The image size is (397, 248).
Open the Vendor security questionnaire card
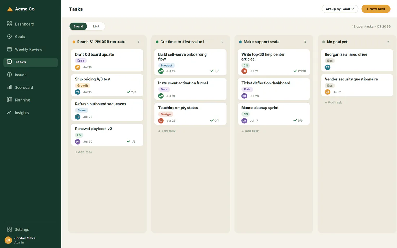pyautogui.click(x=357, y=85)
